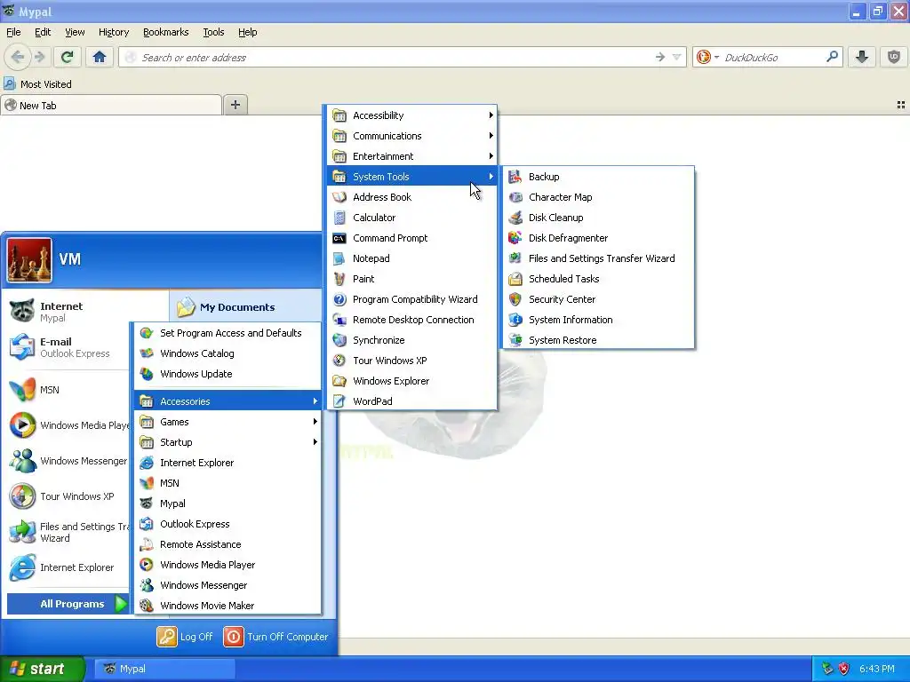This screenshot has width=910, height=682.
Task: Launch Remote Assistance
Action: click(x=227, y=544)
